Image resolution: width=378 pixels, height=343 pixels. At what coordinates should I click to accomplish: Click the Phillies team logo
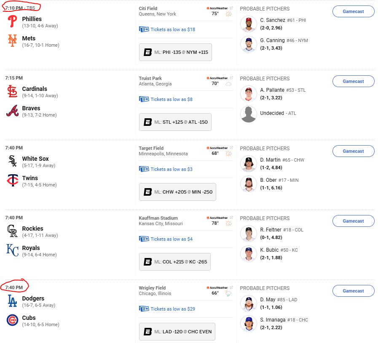12,21
